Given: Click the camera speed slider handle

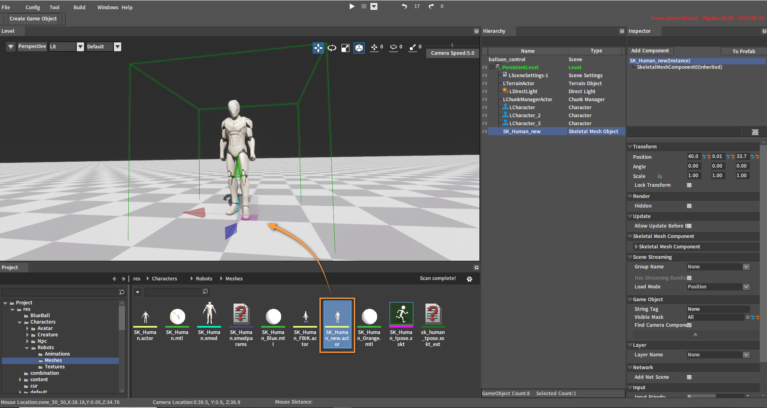Looking at the screenshot, I should coord(452,45).
